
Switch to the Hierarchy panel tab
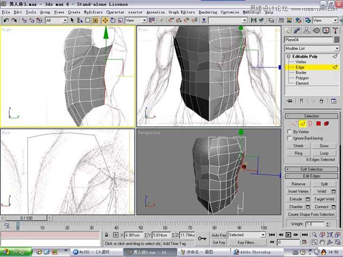pyautogui.click(x=308, y=31)
